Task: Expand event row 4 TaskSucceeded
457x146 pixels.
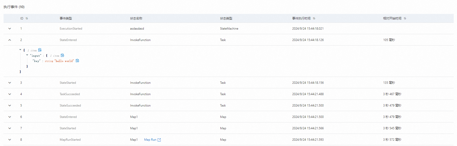Action: [10, 94]
